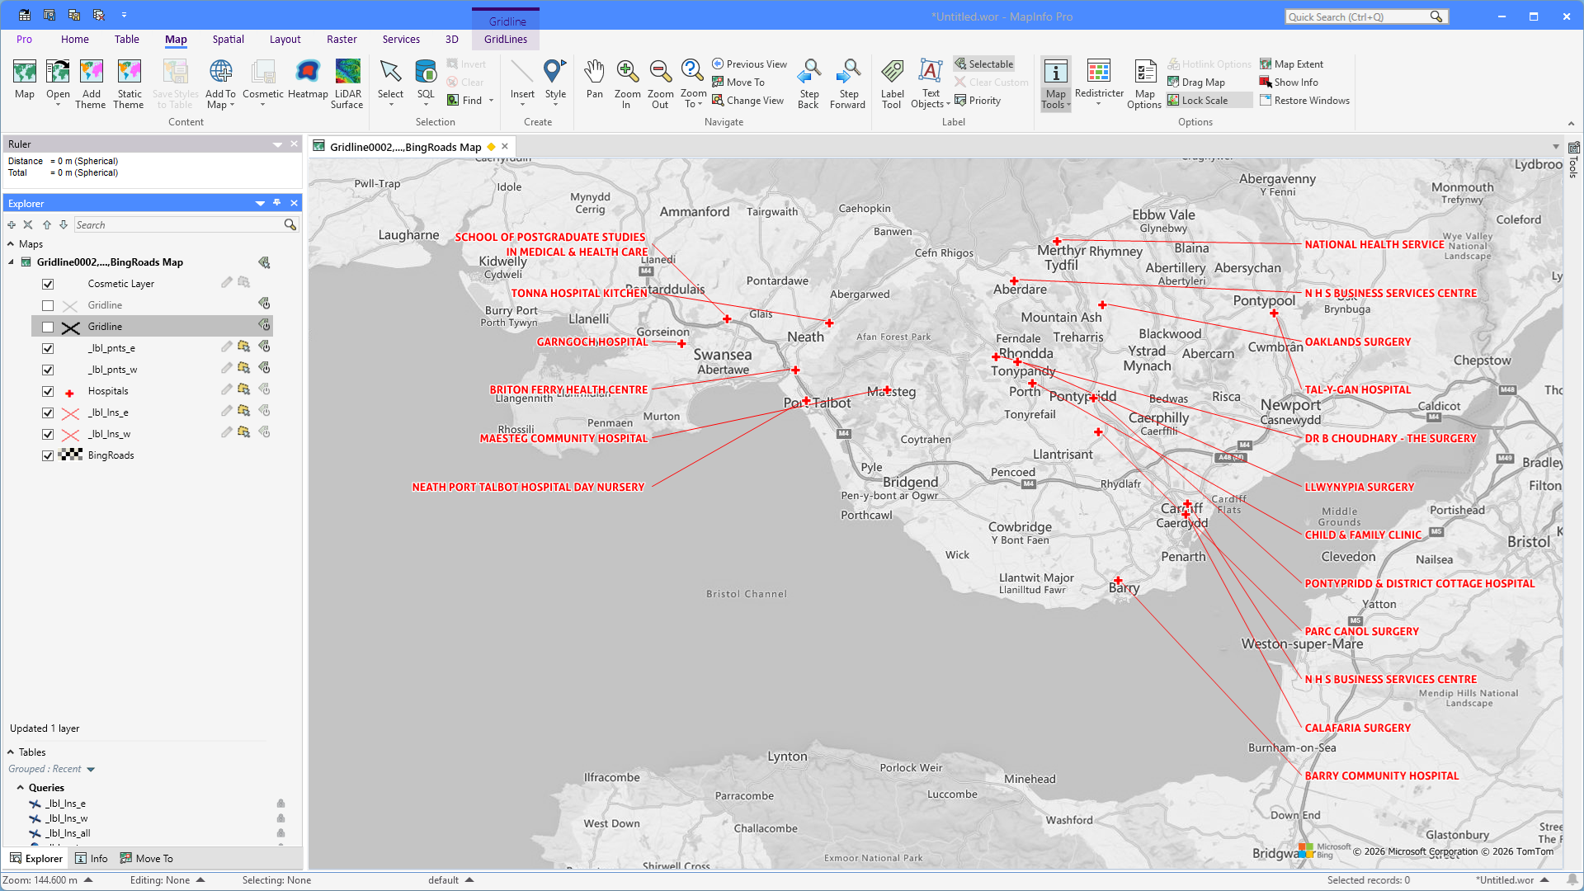Uncheck the Hospitals layer visibility
This screenshot has width=1584, height=891.
(x=48, y=392)
